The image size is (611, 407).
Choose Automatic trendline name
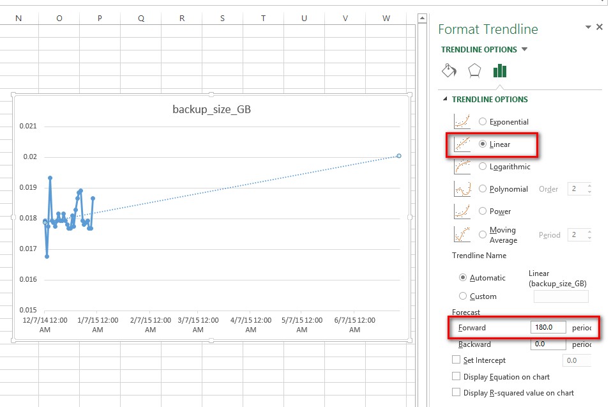(462, 277)
